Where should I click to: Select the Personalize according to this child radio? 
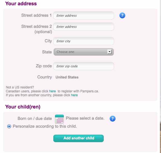coord(9,126)
